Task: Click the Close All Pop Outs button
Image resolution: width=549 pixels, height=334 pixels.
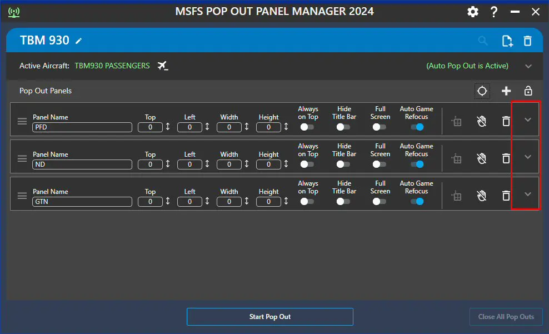Action: tap(506, 317)
